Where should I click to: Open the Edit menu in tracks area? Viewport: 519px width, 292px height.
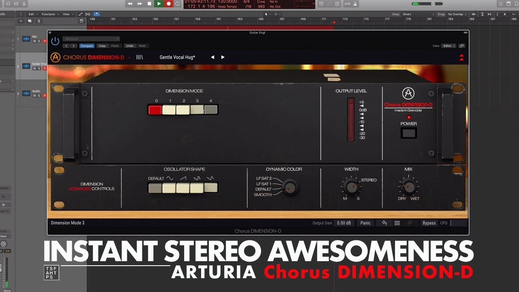(x=32, y=14)
